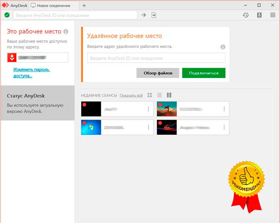Screen dimensions: 280x223
Task: Open the black screen session thumbnail
Action: coord(91,109)
